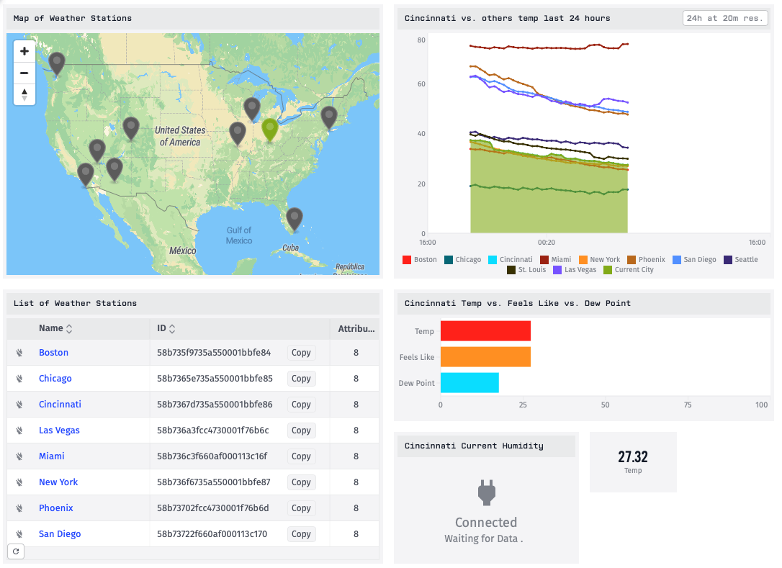
Task: Click the device icon in San Diego row
Action: pos(19,534)
